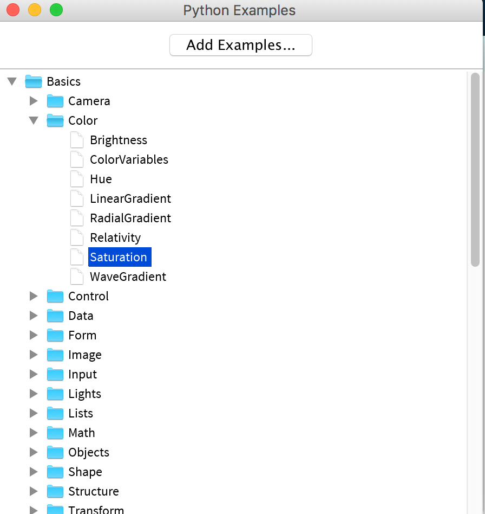The height and width of the screenshot is (514, 485).
Task: Minimize the Python Examples window
Action: click(35, 10)
